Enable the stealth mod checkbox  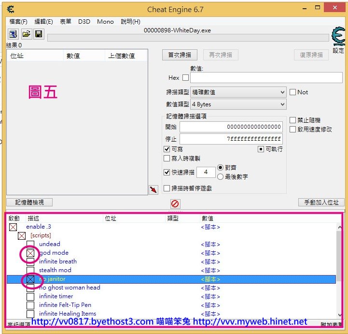click(30, 270)
